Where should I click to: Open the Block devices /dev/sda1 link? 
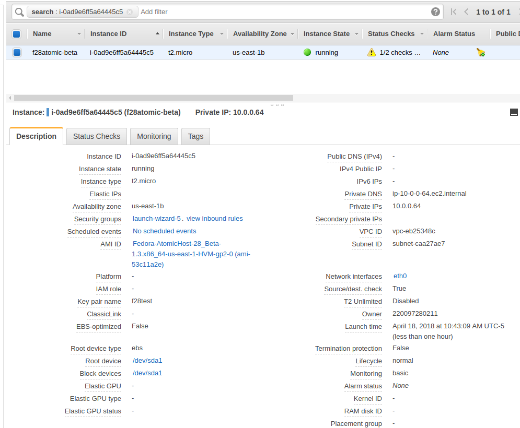(x=147, y=373)
